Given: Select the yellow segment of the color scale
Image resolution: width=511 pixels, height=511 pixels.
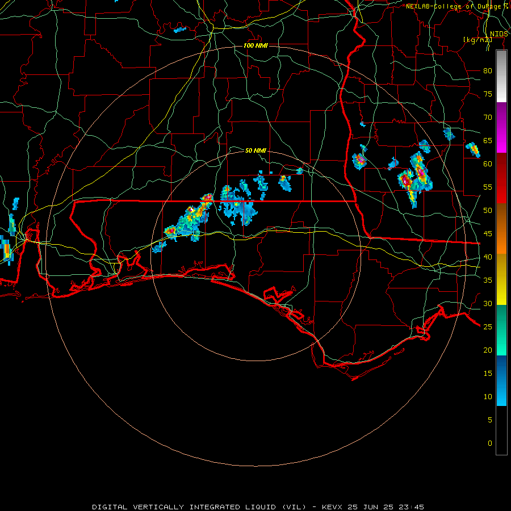Looking at the screenshot, I should tap(501, 279).
